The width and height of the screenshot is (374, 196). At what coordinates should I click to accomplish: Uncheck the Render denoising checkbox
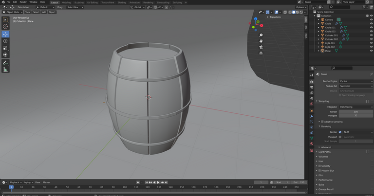click(x=340, y=132)
